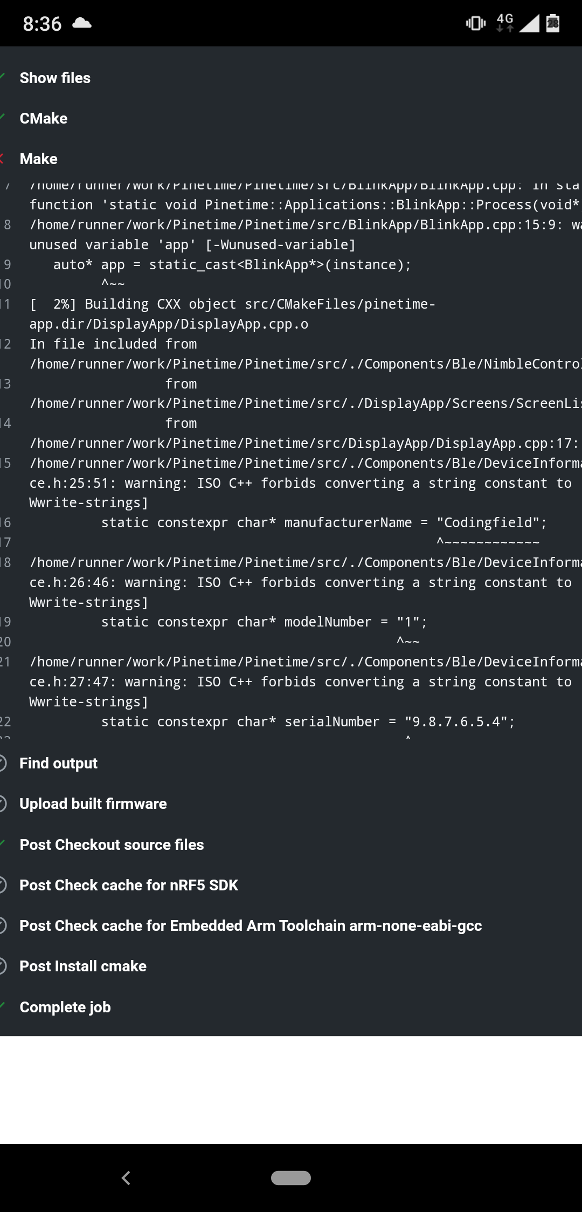
Task: Collapse the failed Make step
Action: (39, 159)
